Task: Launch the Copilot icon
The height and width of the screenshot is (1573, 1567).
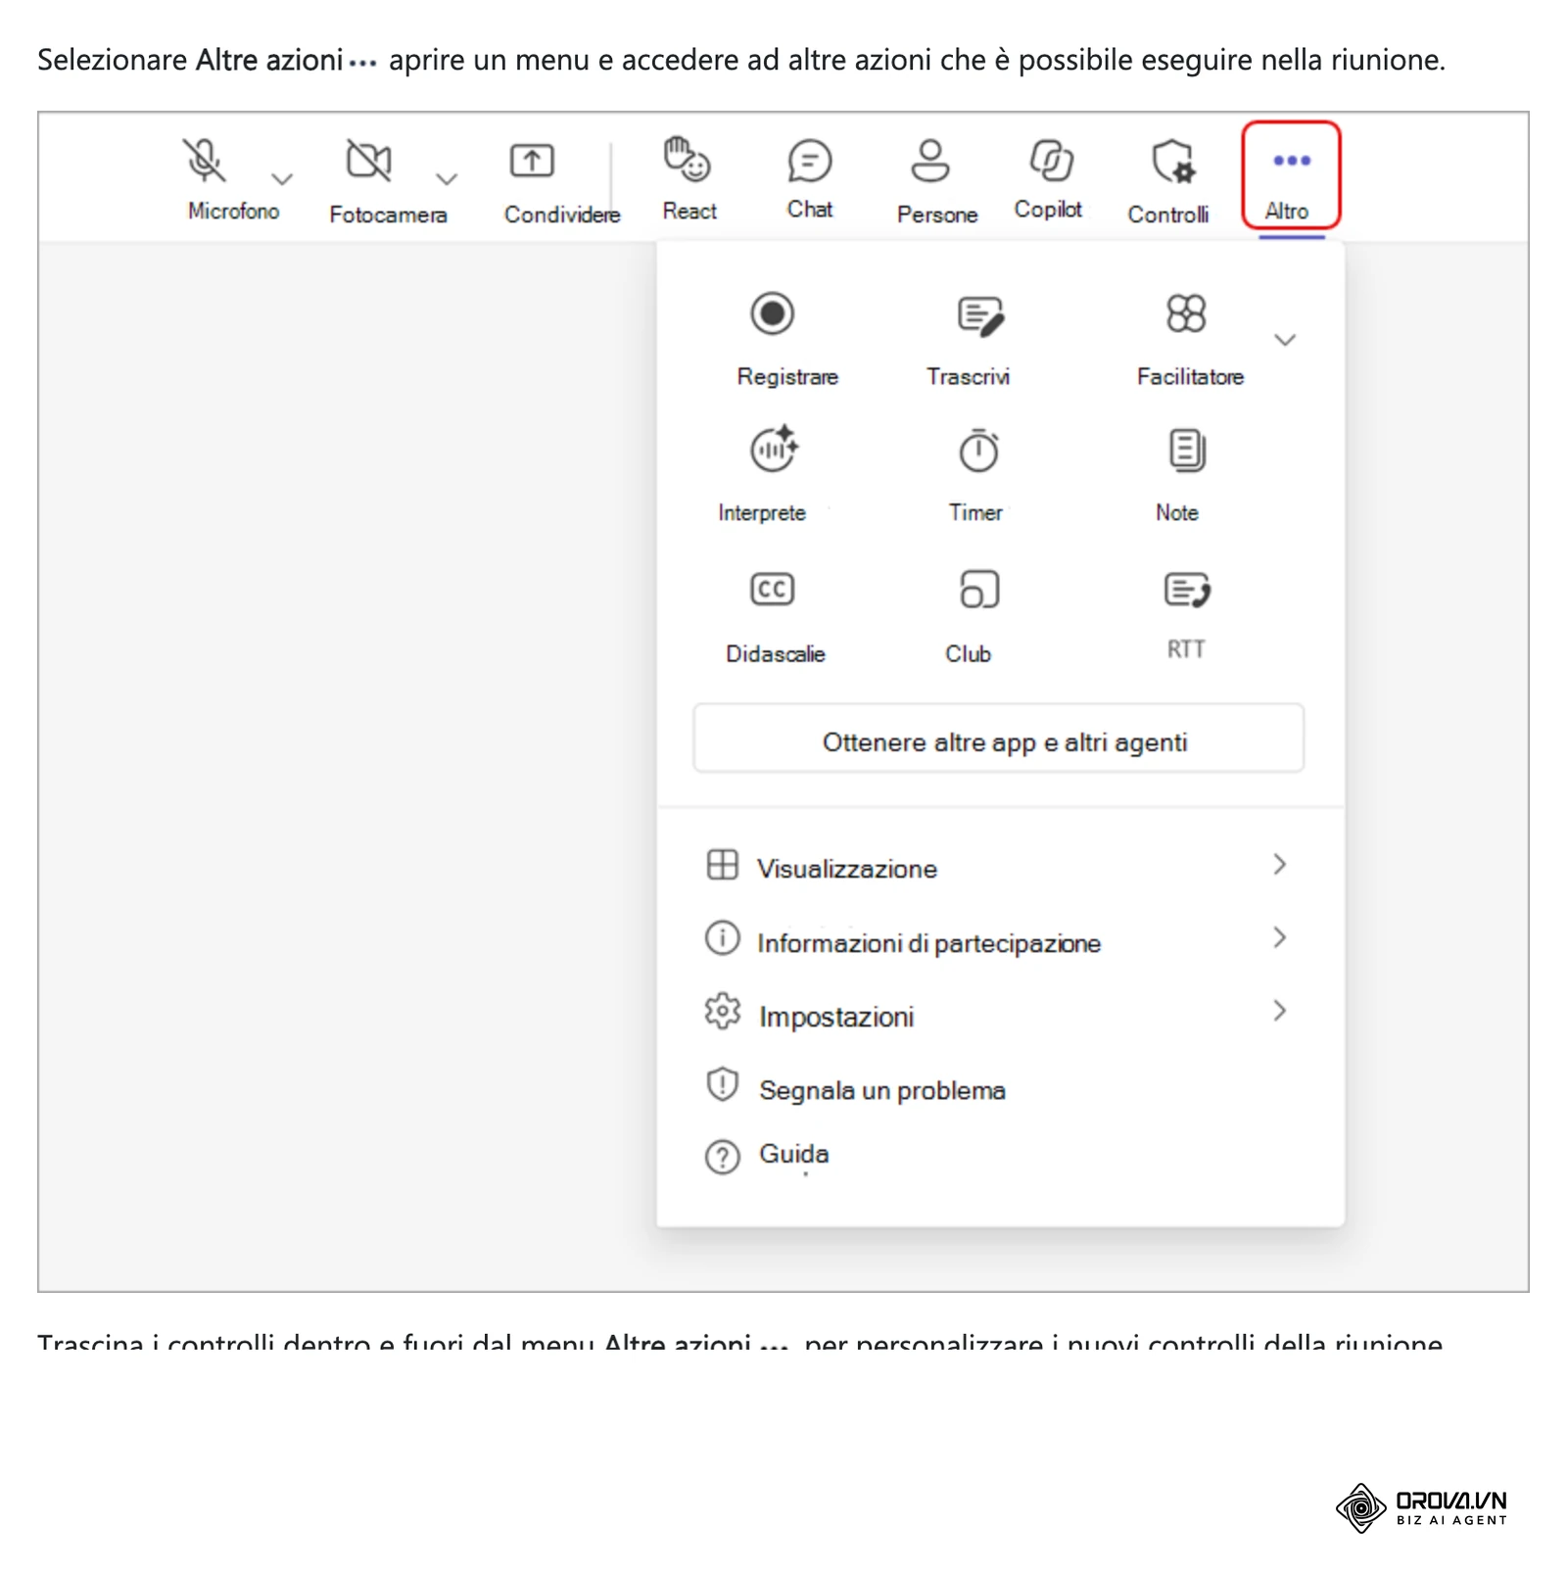Action: pos(1051,161)
